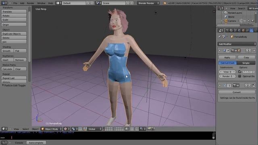The image size is (258, 145).
Task: Open the Help menu
Action: [x=50, y=3]
